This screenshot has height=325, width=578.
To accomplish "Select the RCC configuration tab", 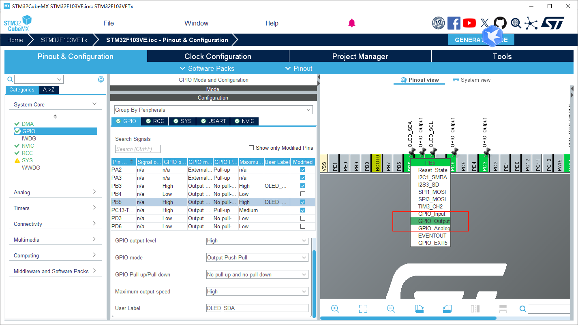I will click(154, 121).
